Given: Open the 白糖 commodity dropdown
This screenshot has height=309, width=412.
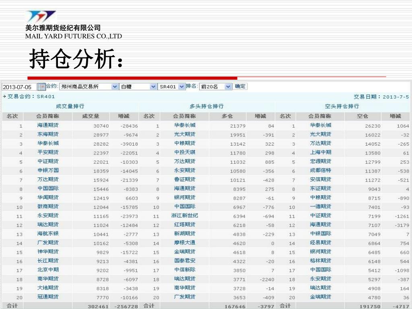Looking at the screenshot, I should coord(138,87).
